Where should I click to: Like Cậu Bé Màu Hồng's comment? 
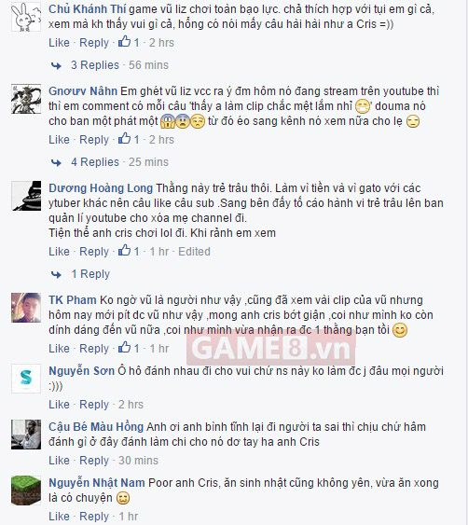59,461
